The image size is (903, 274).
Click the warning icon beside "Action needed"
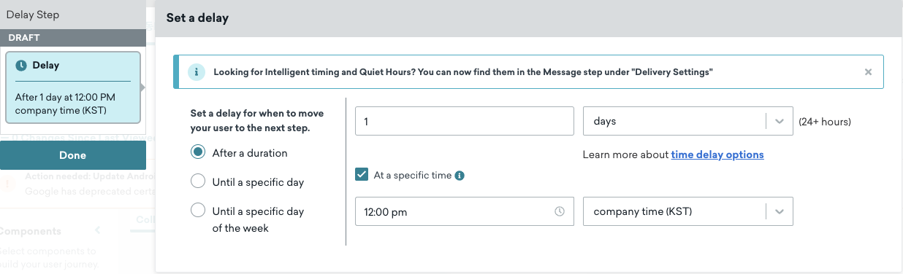(x=7, y=184)
